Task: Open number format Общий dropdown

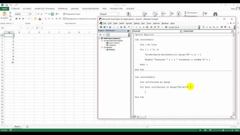Action: (x=118, y=14)
